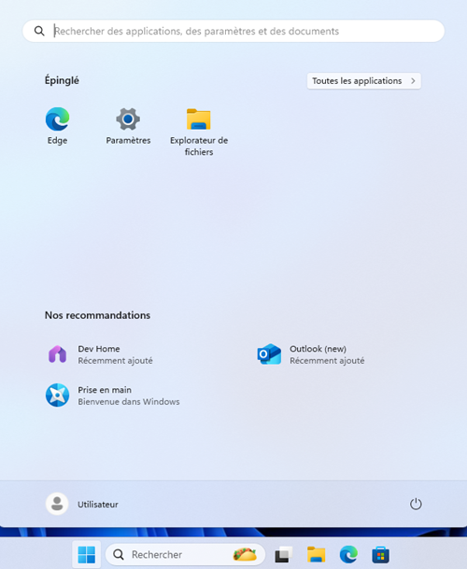Image resolution: width=467 pixels, height=569 pixels.
Task: Click the power button icon
Action: 416,504
